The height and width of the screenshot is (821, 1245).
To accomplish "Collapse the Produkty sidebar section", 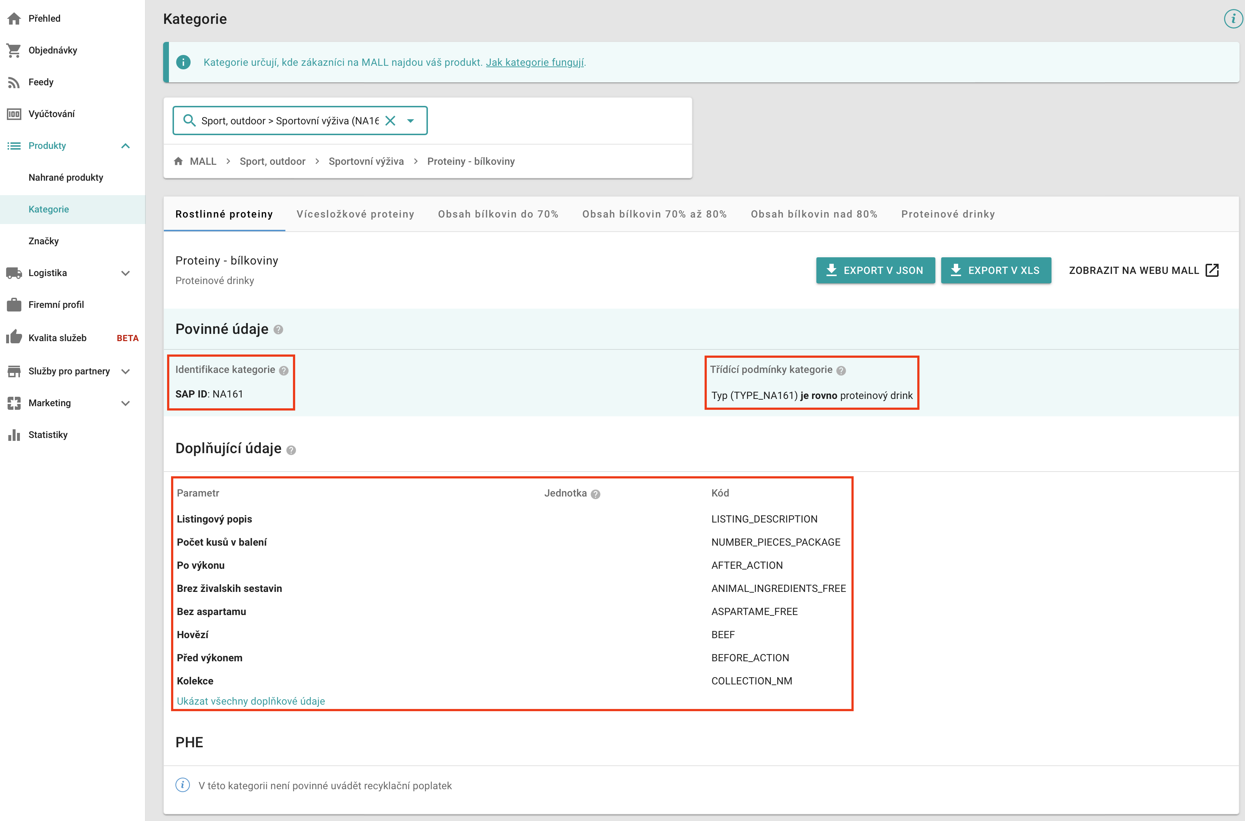I will (x=125, y=146).
